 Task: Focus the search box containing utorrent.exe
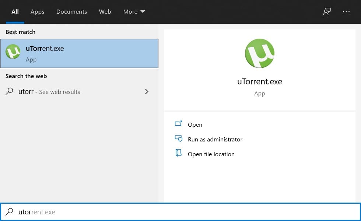coord(180,212)
